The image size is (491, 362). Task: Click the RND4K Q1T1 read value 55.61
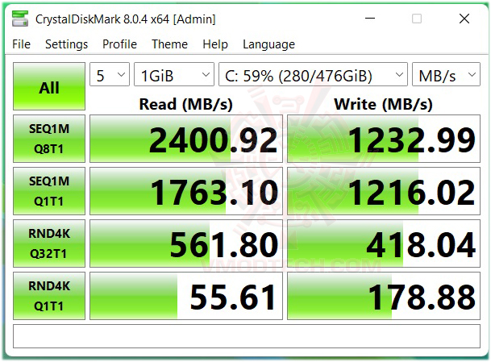tap(186, 296)
